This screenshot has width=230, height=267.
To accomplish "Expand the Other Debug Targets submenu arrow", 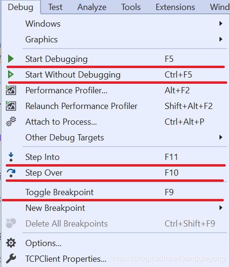I will point(221,137).
